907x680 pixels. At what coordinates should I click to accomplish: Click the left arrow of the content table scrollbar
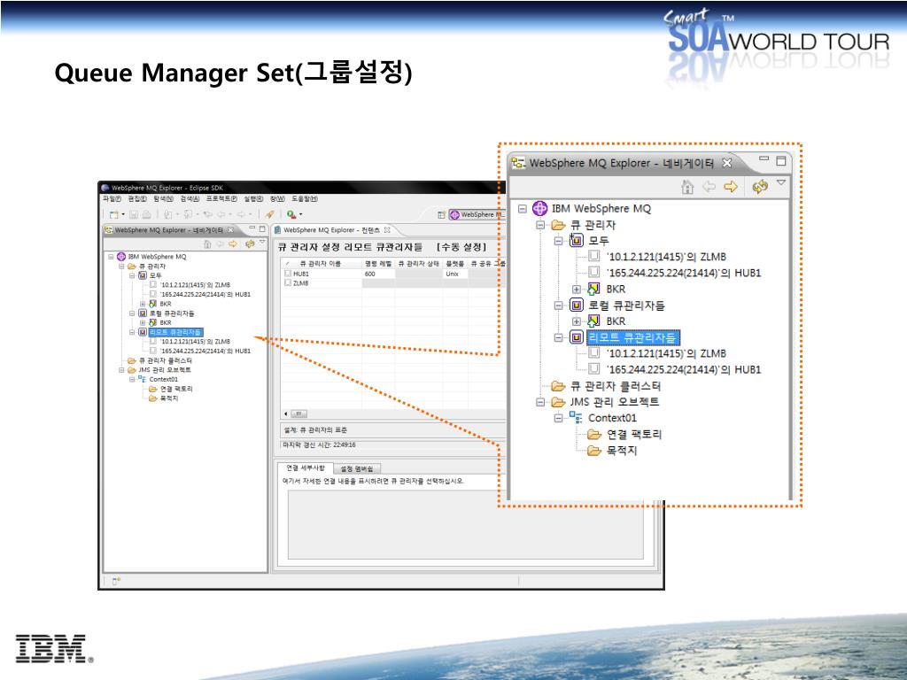(x=286, y=414)
